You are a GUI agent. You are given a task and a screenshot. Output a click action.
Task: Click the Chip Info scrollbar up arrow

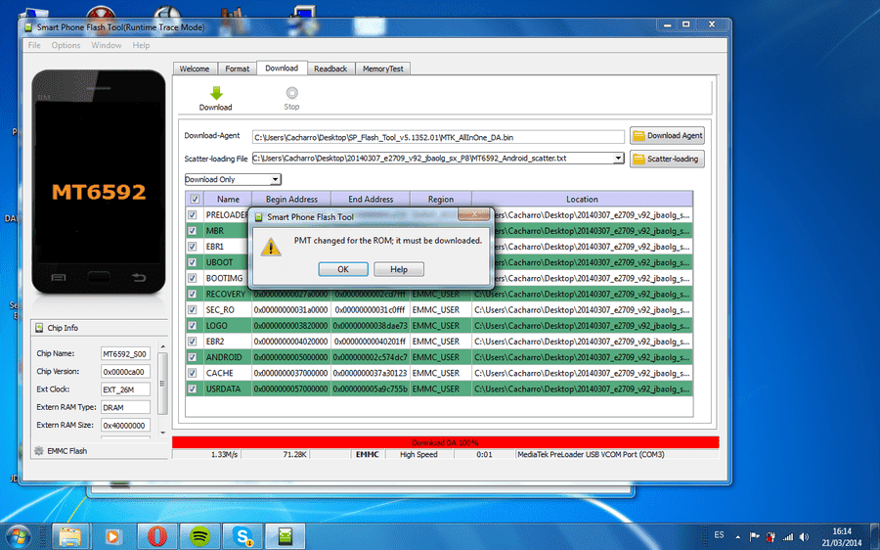pyautogui.click(x=162, y=346)
